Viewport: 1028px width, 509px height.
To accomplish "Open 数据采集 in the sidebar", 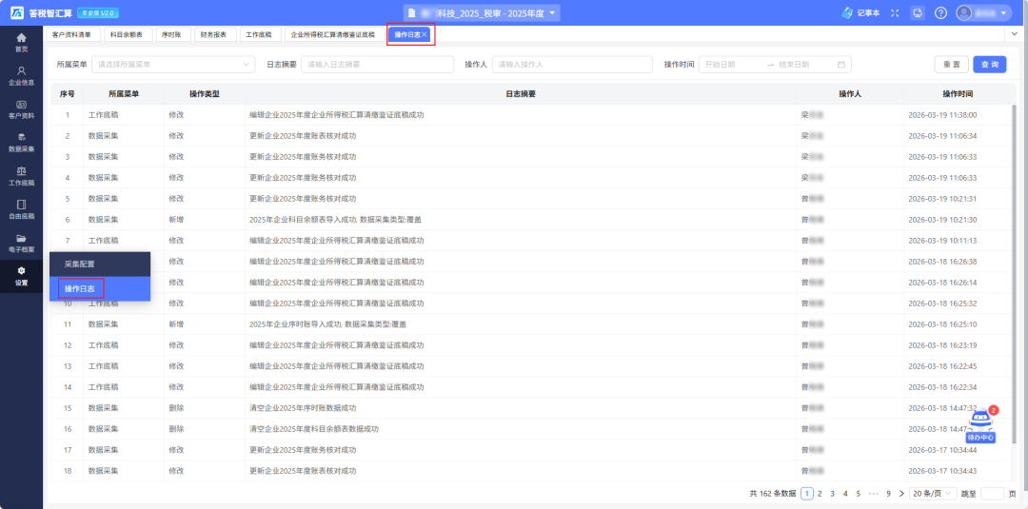I will point(21,141).
